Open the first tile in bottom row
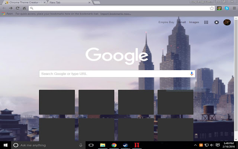The image size is (238, 149). pos(57,130)
